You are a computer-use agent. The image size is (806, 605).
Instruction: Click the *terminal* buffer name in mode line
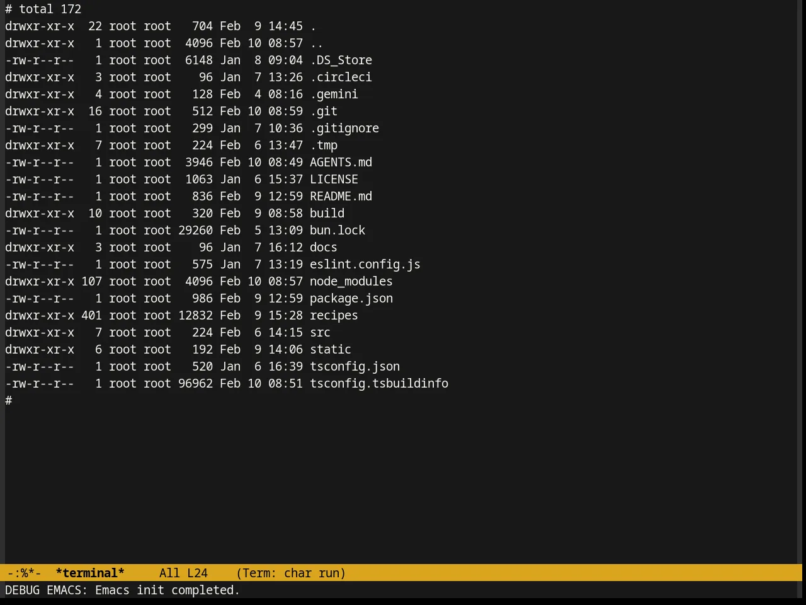tap(90, 573)
